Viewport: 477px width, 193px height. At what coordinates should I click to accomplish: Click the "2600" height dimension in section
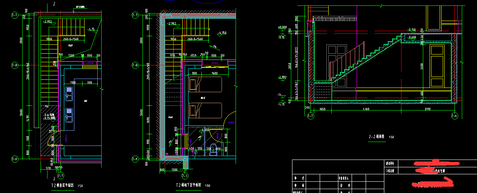[x=422, y=66]
